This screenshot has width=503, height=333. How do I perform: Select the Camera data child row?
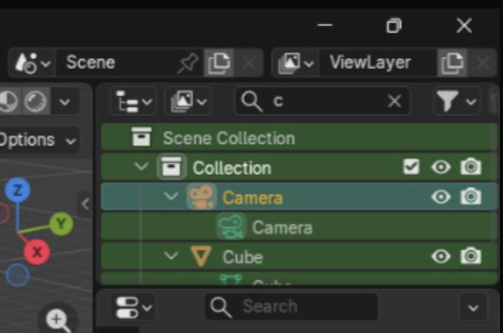pyautogui.click(x=299, y=227)
